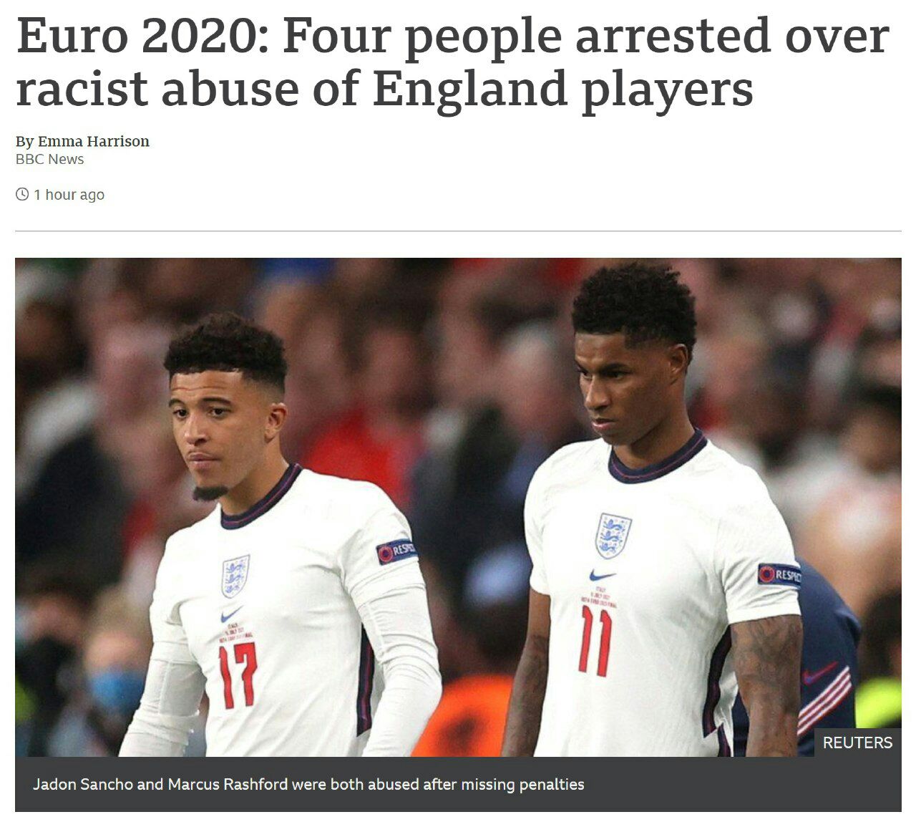
Task: Click the Respect armband on number 11 sleeve
Action: pyautogui.click(x=779, y=574)
